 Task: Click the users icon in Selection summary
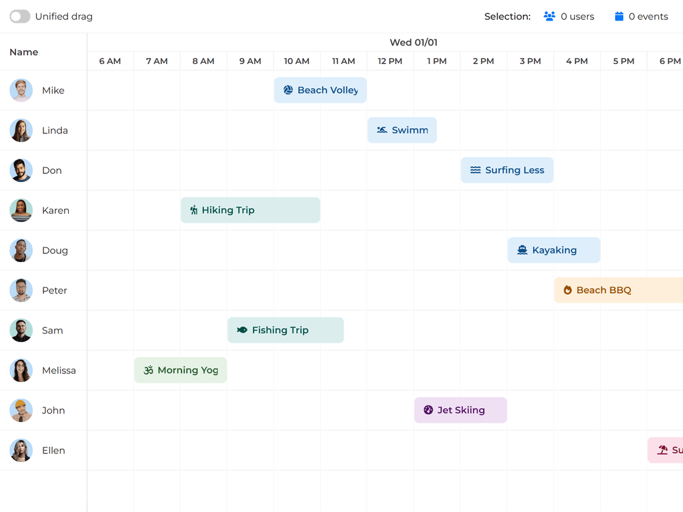click(x=549, y=17)
